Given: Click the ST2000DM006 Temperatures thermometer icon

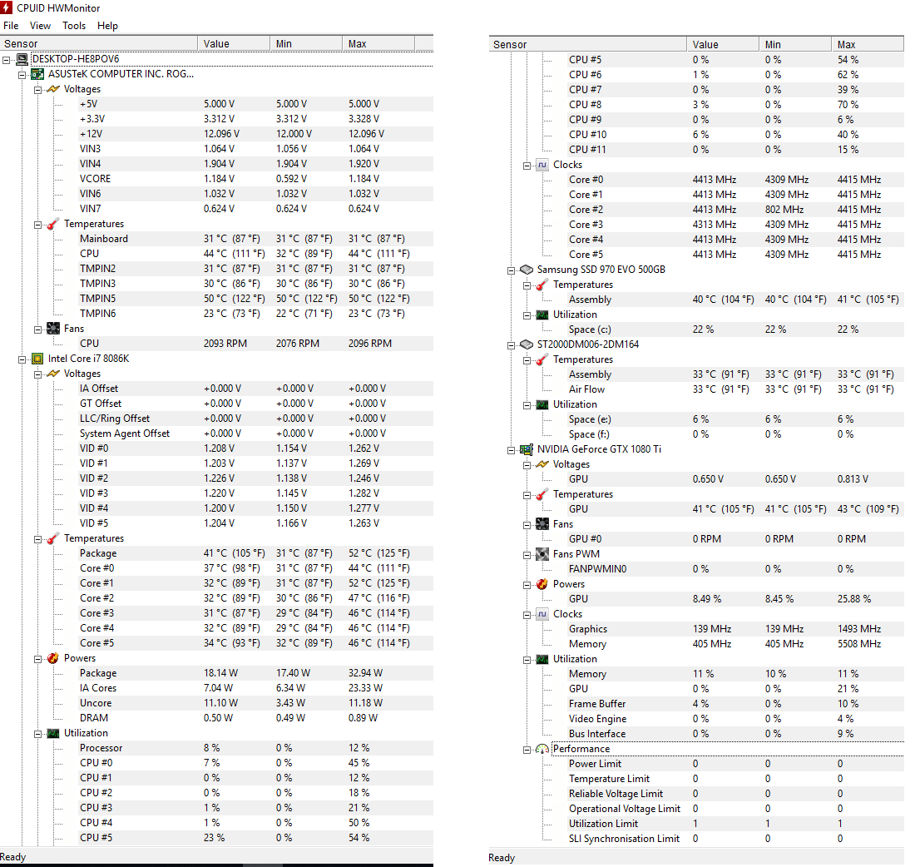Looking at the screenshot, I should pyautogui.click(x=542, y=359).
